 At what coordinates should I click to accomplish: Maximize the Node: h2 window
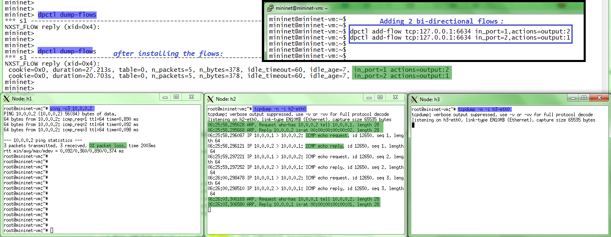pos(380,97)
